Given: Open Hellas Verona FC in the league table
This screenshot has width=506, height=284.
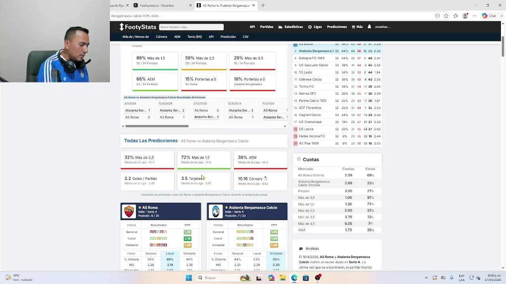Looking at the screenshot, I should pos(312,136).
